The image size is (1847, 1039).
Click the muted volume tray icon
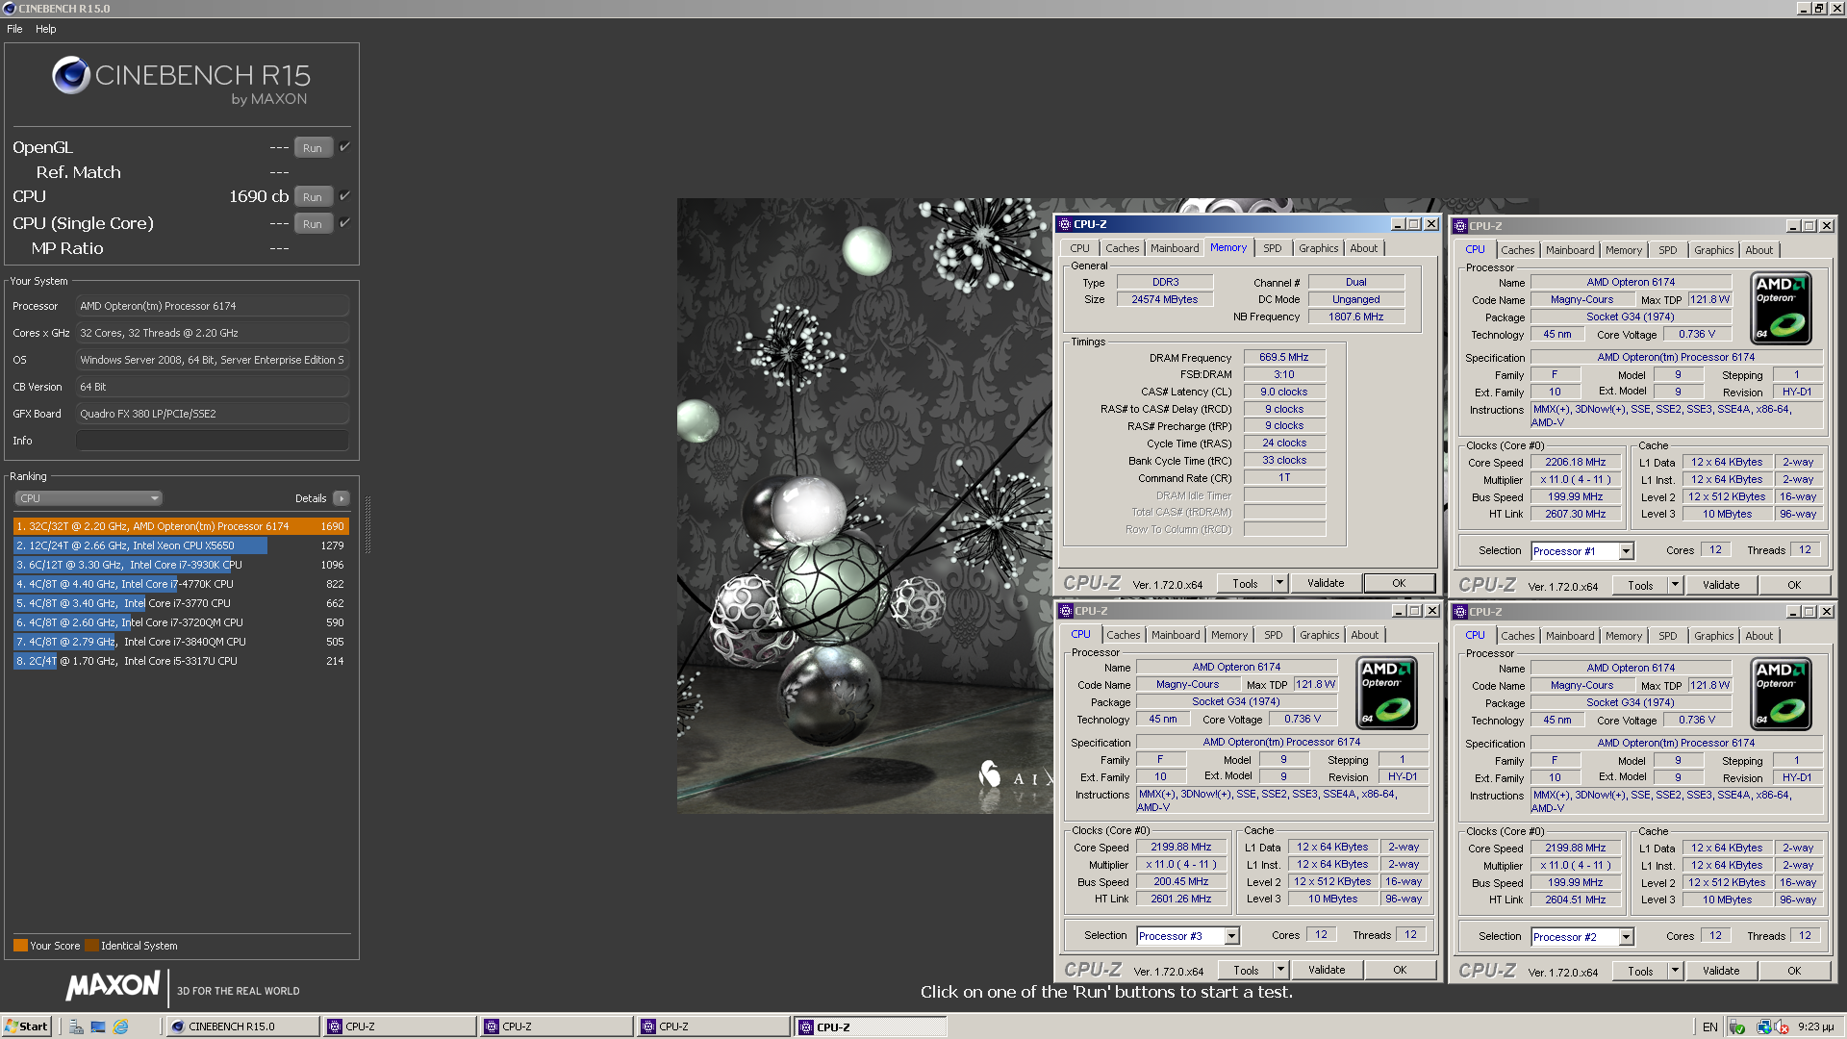[1782, 1026]
